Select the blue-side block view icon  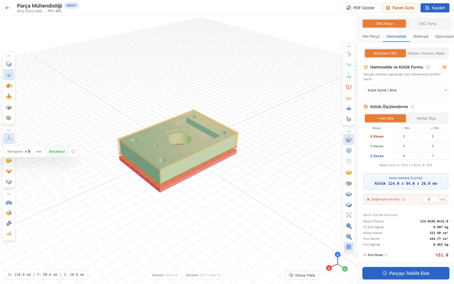tap(349, 205)
